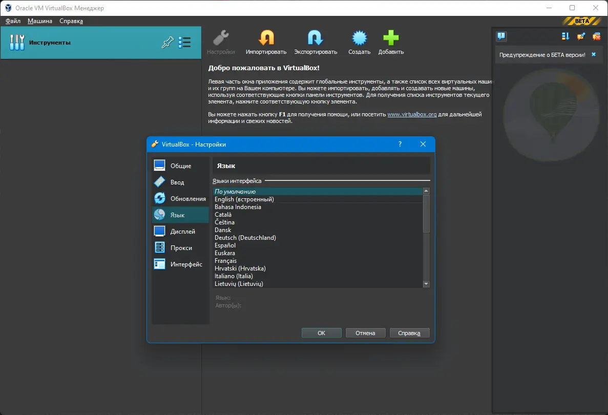Click the Import (Импортировать) toolbar icon
Screen dimensions: 608x415
point(266,37)
